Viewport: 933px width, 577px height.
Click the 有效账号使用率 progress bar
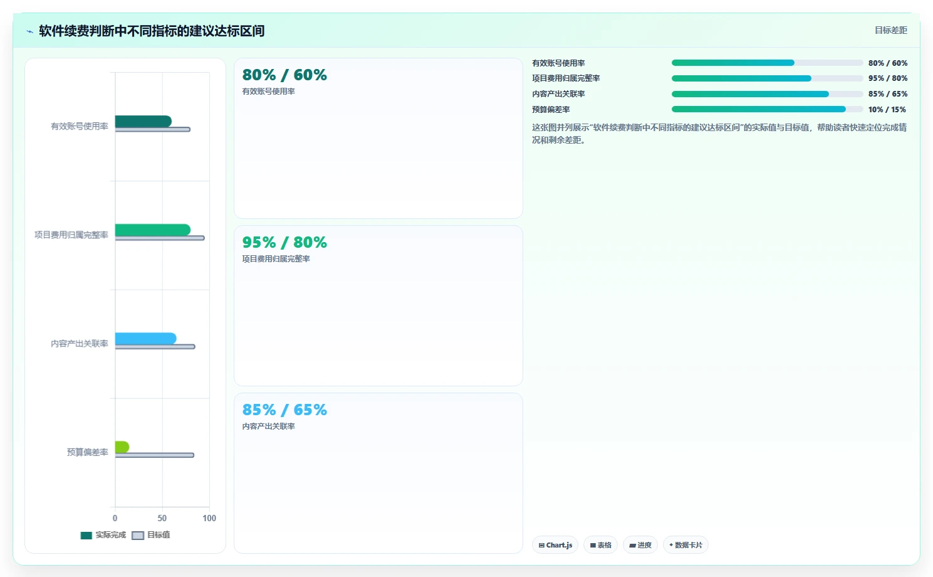[767, 63]
